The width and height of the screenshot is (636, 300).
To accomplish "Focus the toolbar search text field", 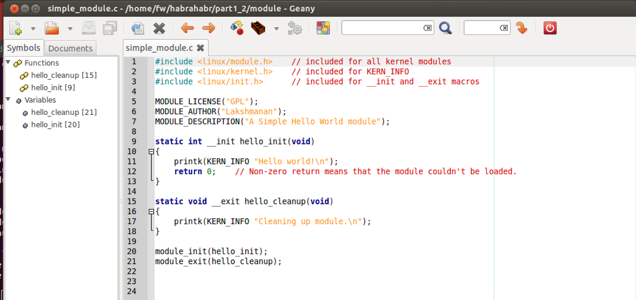I will tap(383, 28).
